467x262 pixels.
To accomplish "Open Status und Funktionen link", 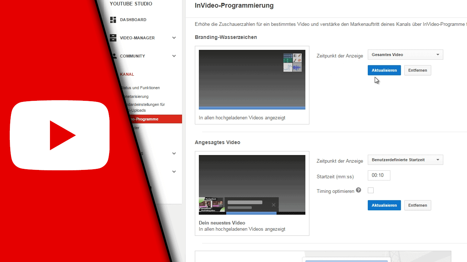I will tap(140, 88).
